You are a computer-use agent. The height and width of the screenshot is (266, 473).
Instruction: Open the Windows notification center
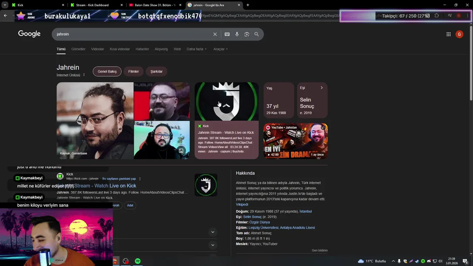click(466, 261)
